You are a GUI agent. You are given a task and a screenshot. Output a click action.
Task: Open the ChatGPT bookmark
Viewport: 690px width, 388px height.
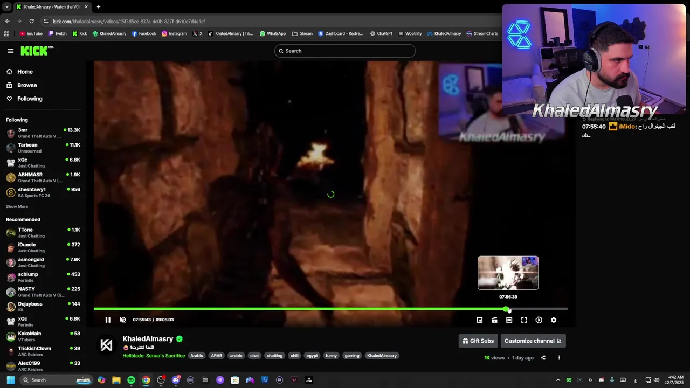381,33
